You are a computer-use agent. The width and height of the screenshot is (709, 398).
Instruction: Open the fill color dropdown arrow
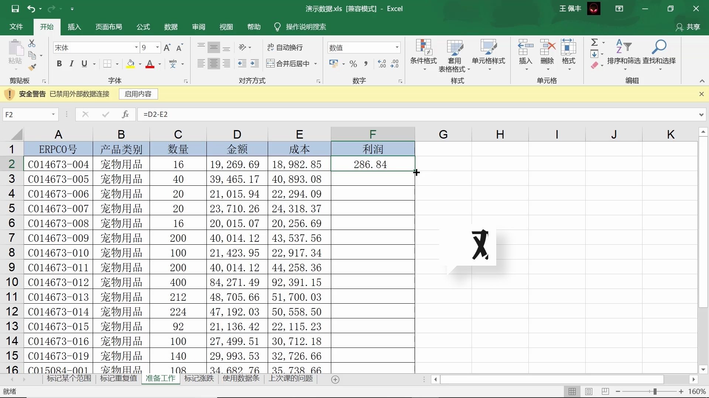140,64
